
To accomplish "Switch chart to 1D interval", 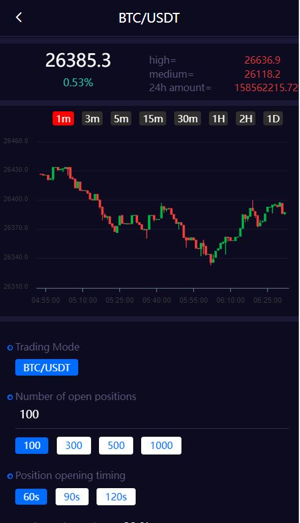I will coord(273,119).
